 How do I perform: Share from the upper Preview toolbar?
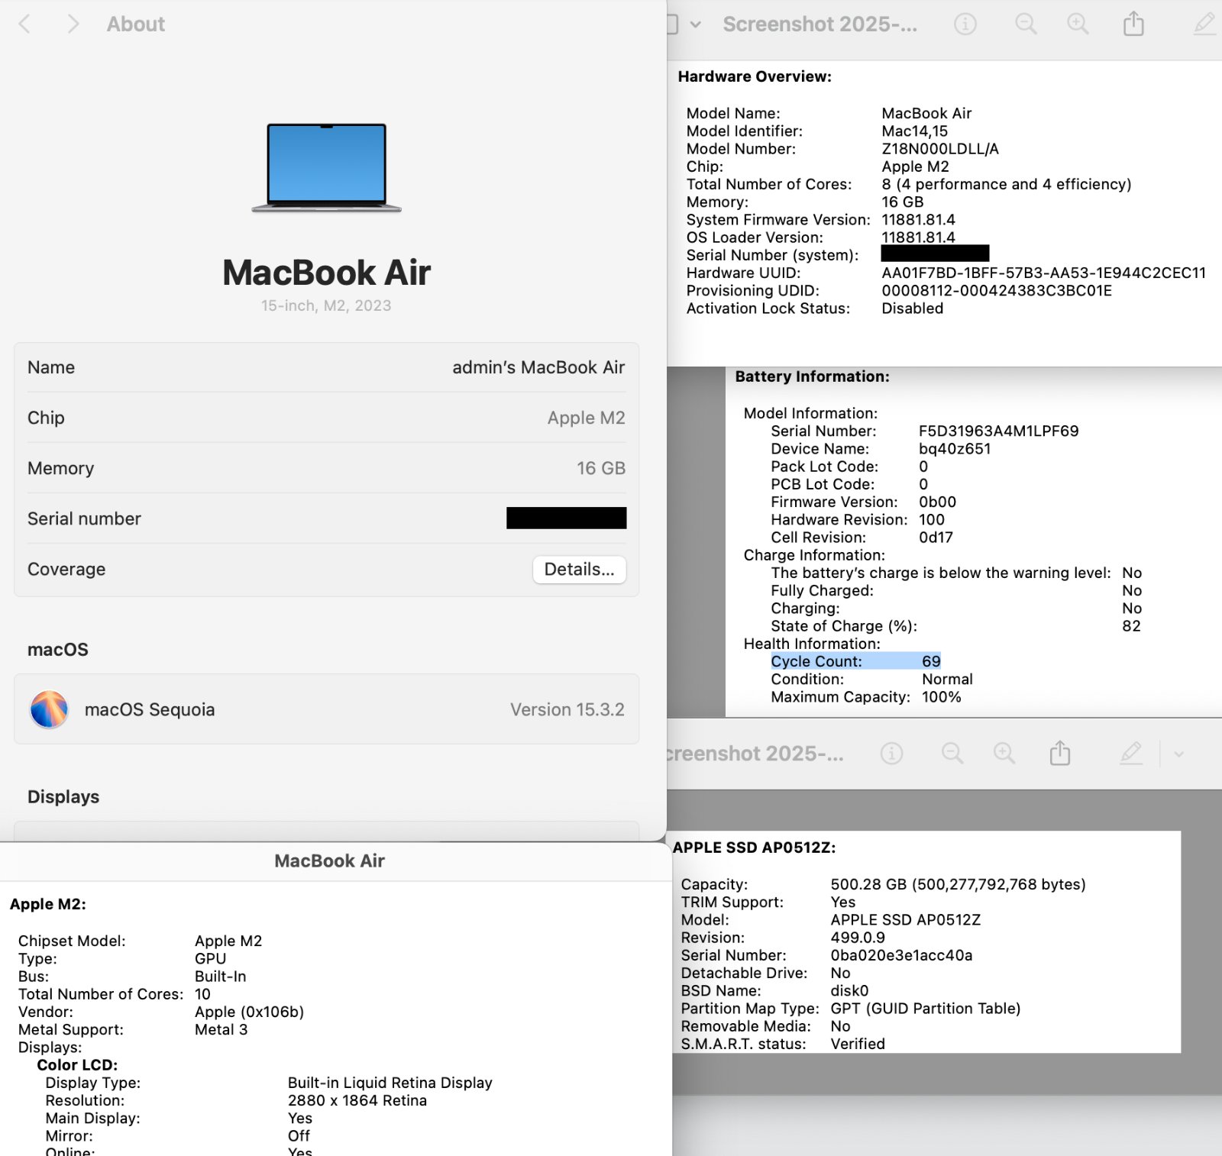(x=1133, y=24)
